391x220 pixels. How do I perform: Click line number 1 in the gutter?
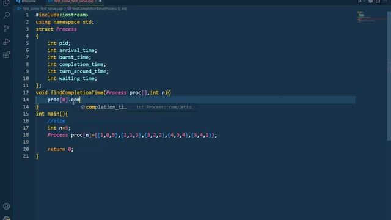(27, 15)
